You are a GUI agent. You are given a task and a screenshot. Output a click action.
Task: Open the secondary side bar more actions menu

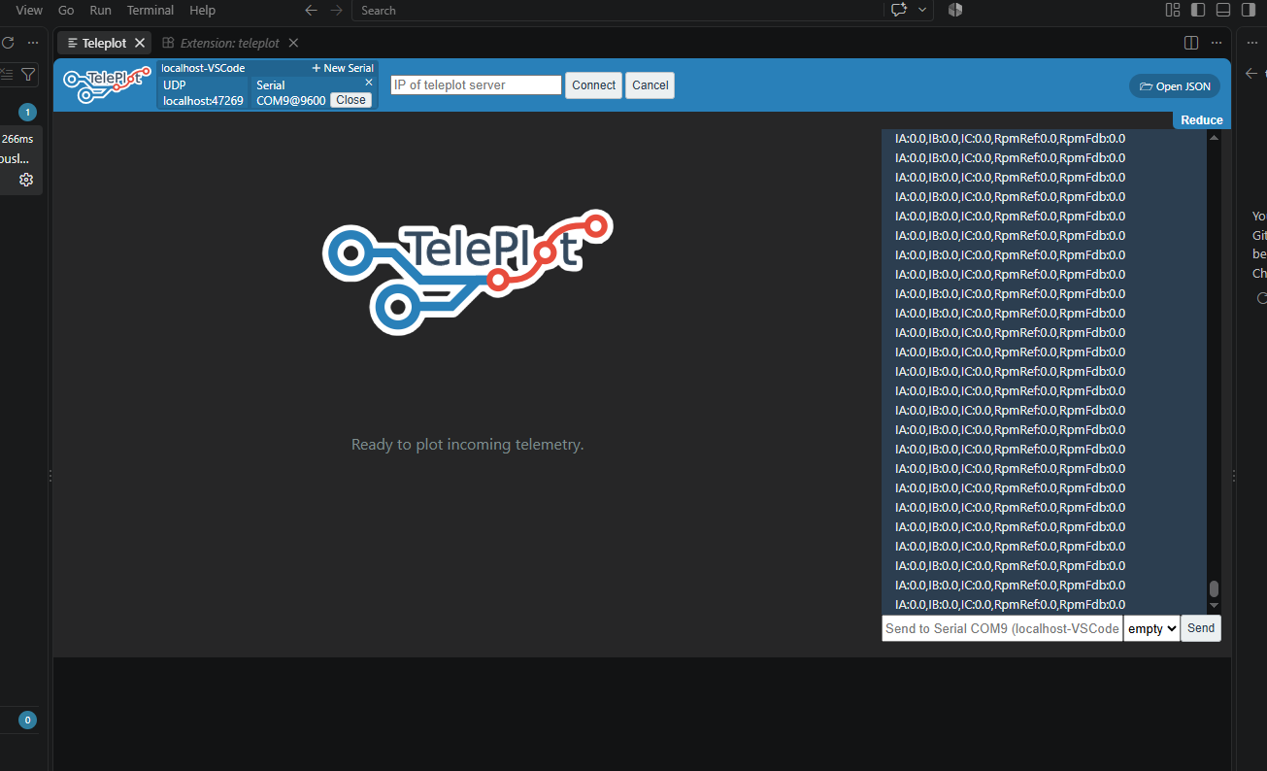click(x=1252, y=43)
